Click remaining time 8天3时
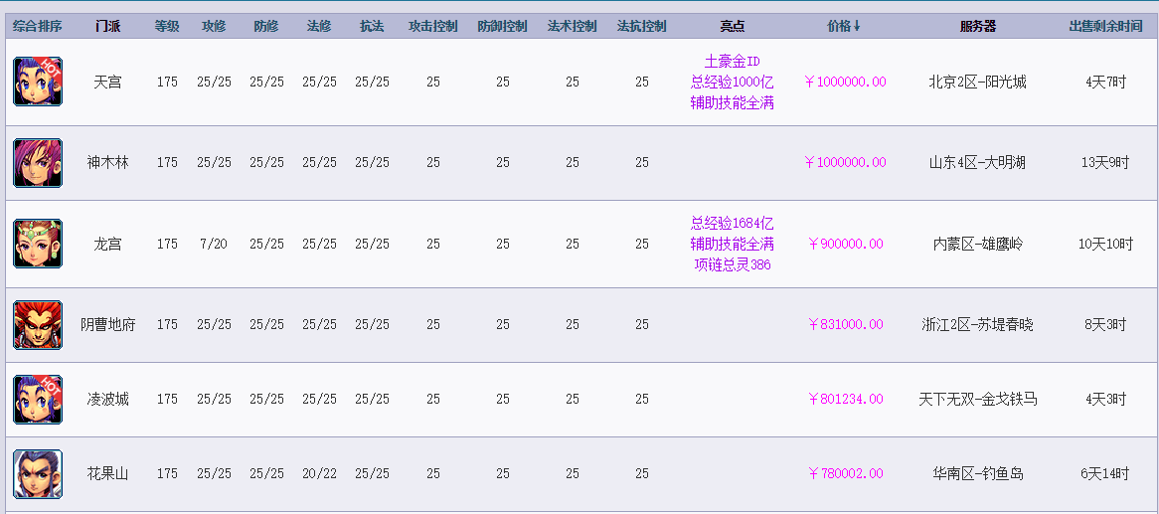The image size is (1159, 514). [1105, 325]
